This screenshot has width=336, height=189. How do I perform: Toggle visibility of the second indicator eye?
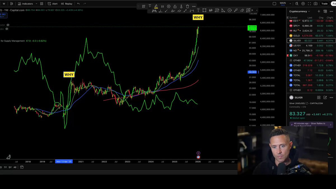7,29
